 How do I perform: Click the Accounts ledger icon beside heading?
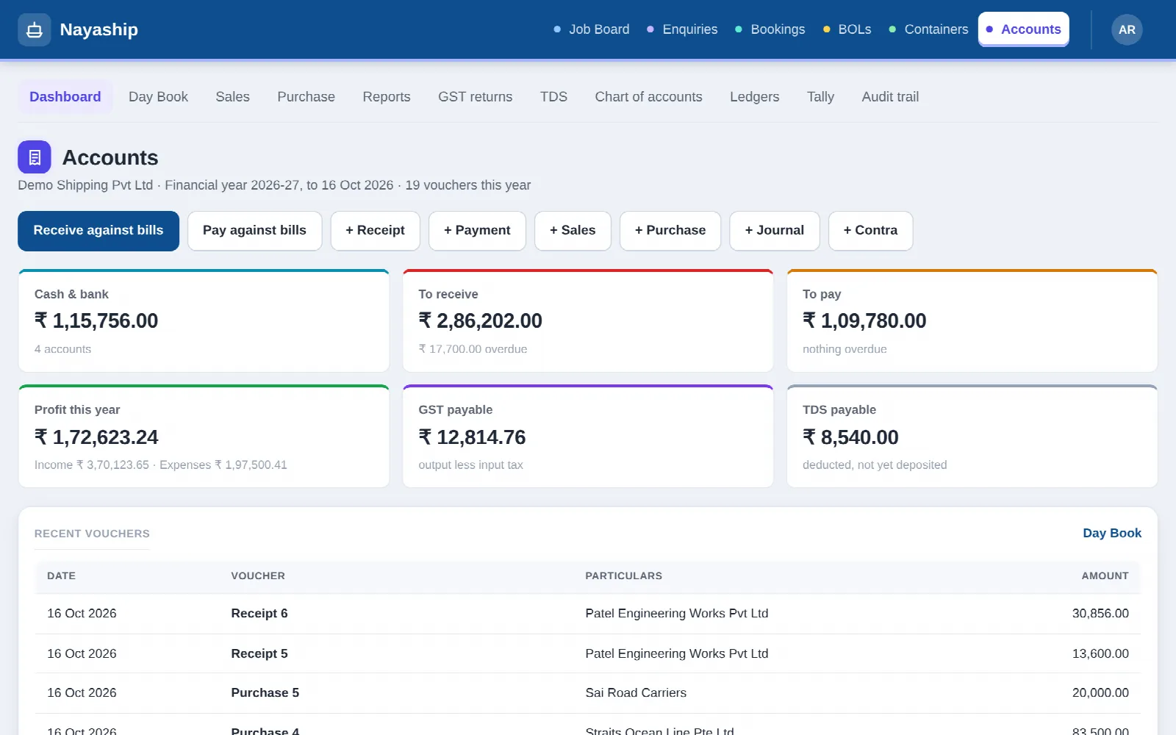coord(34,157)
